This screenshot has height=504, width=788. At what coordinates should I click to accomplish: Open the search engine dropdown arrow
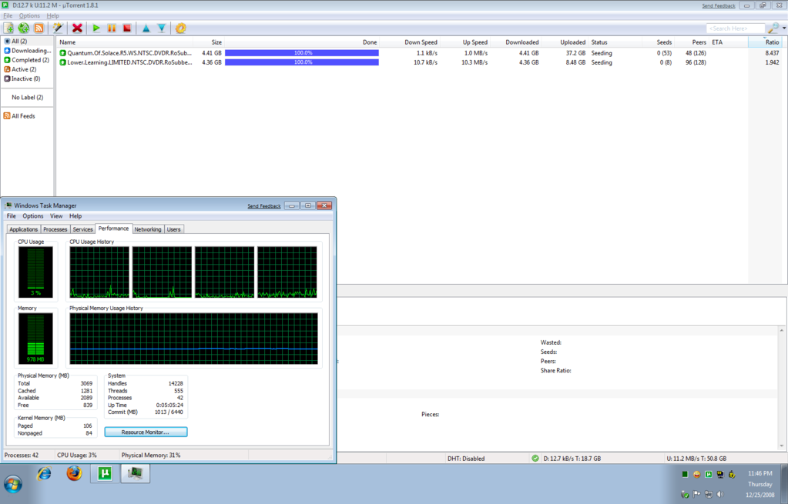point(784,28)
